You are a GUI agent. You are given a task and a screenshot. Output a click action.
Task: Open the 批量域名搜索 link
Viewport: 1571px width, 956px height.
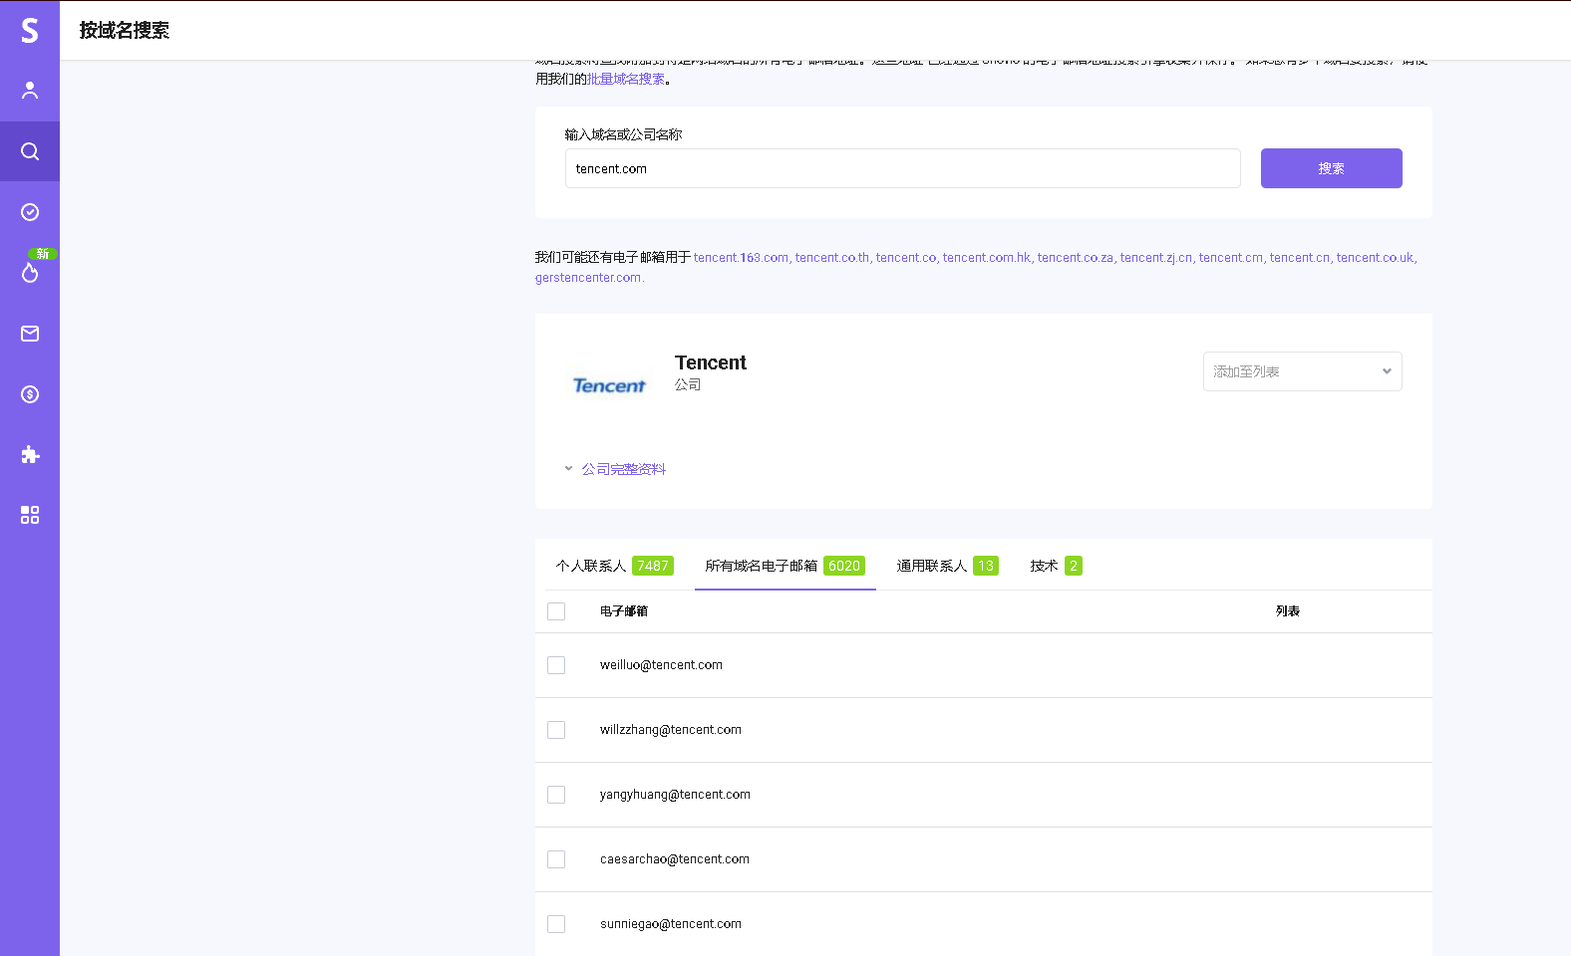626,80
